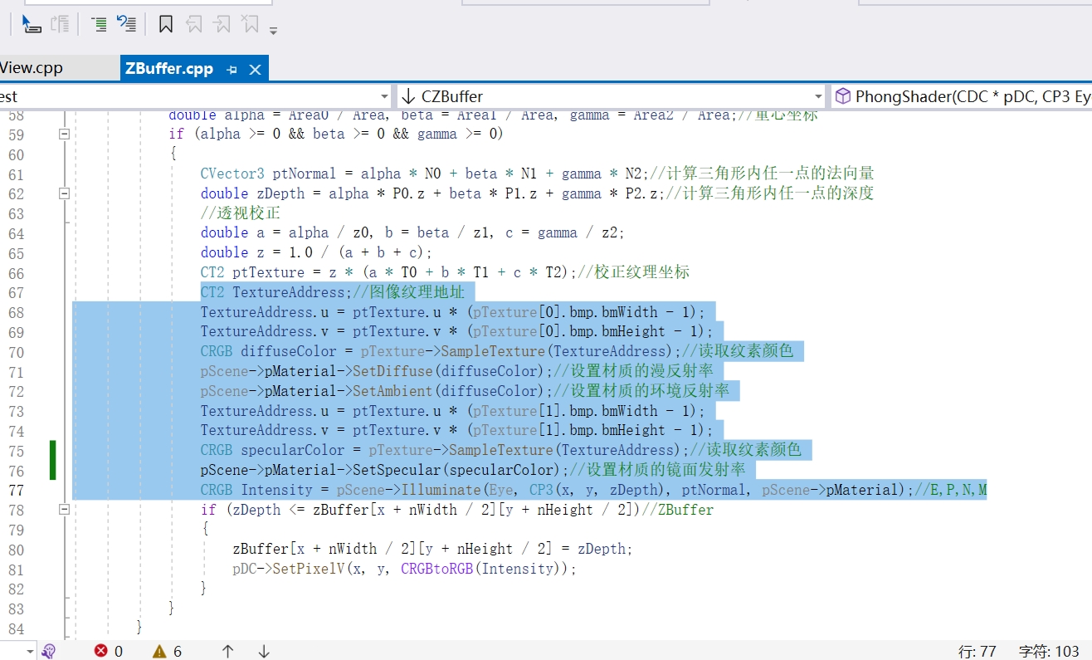
Task: Uncomment the selected lines
Action: point(126,24)
